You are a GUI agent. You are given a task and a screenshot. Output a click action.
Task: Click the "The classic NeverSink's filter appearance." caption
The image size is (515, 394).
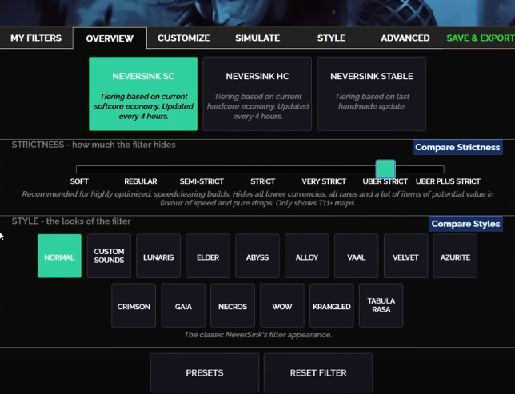pos(257,335)
